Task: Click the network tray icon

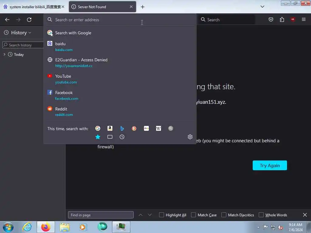Action: (x=273, y=228)
